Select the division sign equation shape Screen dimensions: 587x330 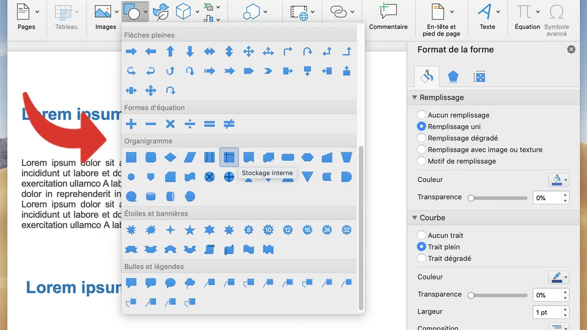pos(190,124)
